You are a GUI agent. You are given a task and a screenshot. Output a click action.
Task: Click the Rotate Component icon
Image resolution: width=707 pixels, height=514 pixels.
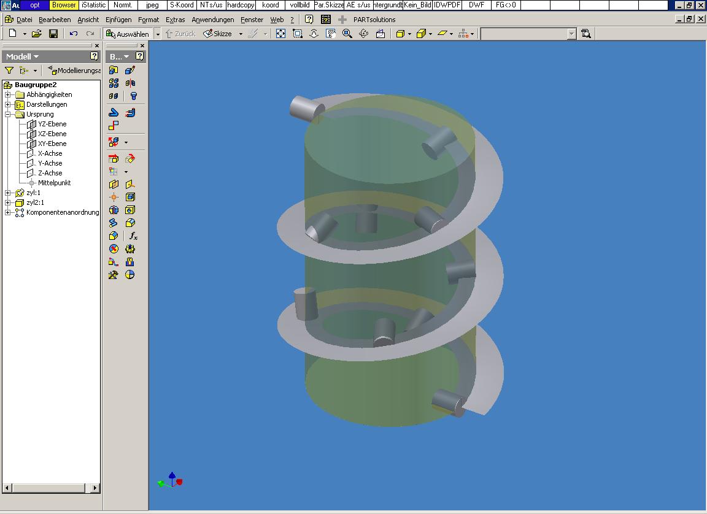130,159
